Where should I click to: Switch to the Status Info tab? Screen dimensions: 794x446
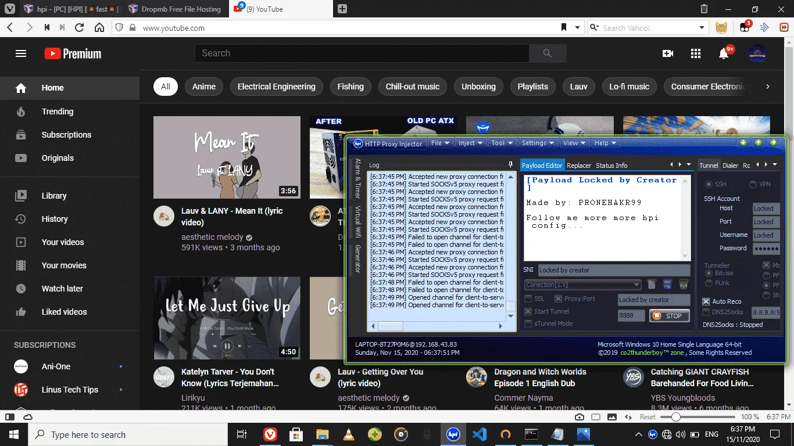[x=611, y=166]
